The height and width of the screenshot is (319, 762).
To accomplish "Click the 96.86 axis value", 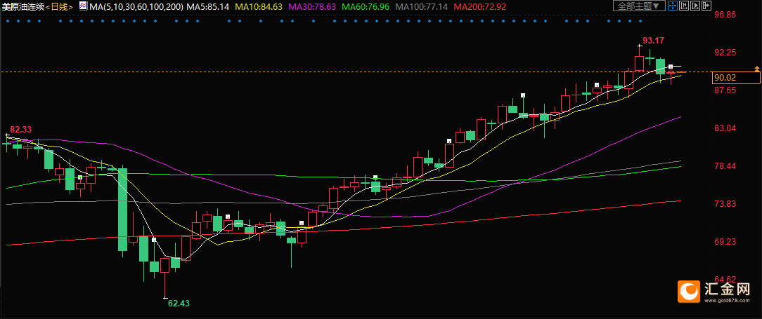I will click(725, 15).
